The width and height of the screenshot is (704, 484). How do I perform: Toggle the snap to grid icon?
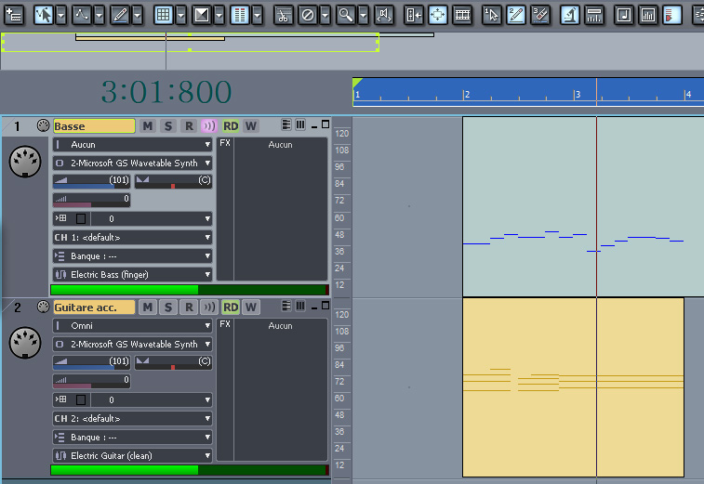164,15
